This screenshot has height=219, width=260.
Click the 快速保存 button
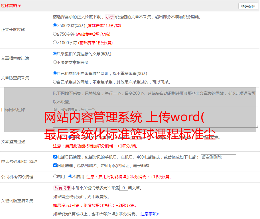click(248, 6)
